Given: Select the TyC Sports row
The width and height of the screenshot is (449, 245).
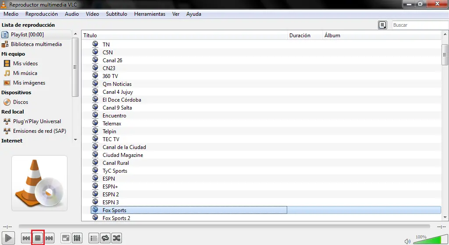Looking at the screenshot, I should coord(266,171).
